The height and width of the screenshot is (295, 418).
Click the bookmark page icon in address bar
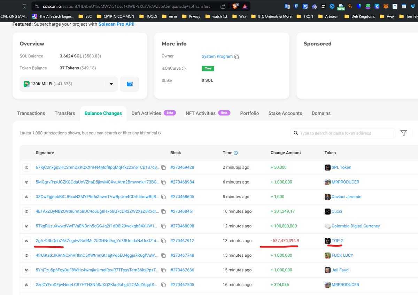(x=24, y=6)
